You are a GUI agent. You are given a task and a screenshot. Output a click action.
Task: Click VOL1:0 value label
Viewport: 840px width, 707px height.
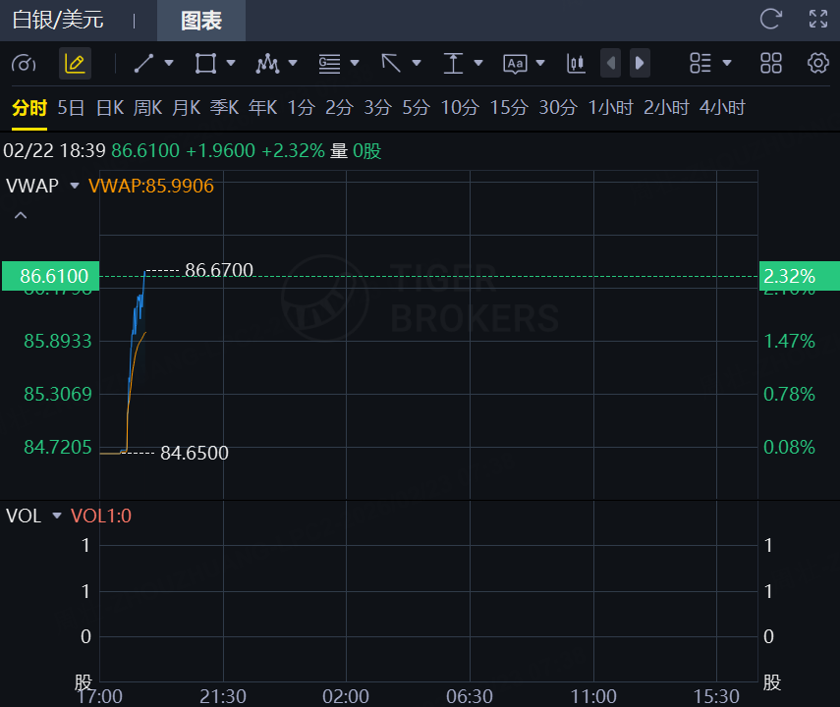click(101, 516)
